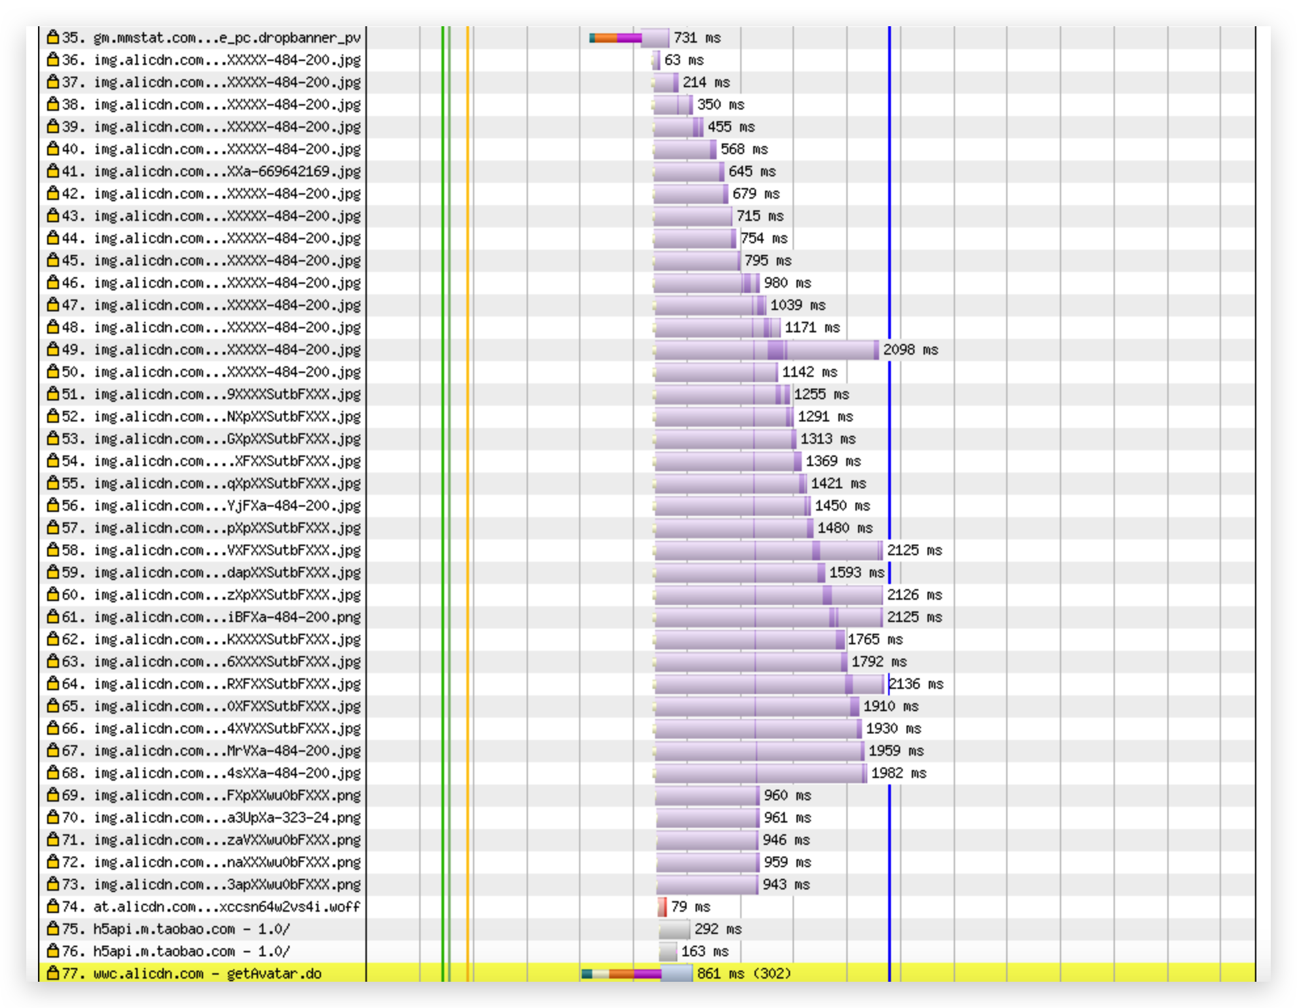Click the lock icon on row 77
1297x1008 pixels.
coord(53,973)
